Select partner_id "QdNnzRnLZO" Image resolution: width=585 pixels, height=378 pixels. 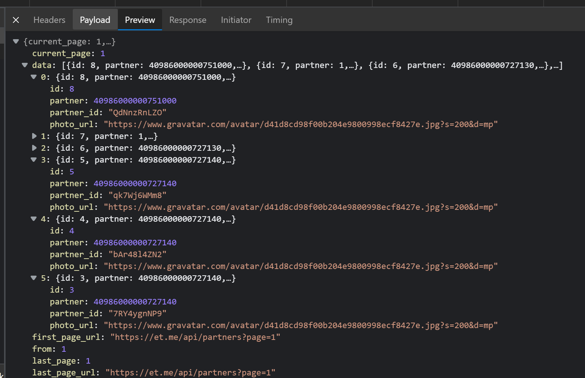(x=137, y=112)
